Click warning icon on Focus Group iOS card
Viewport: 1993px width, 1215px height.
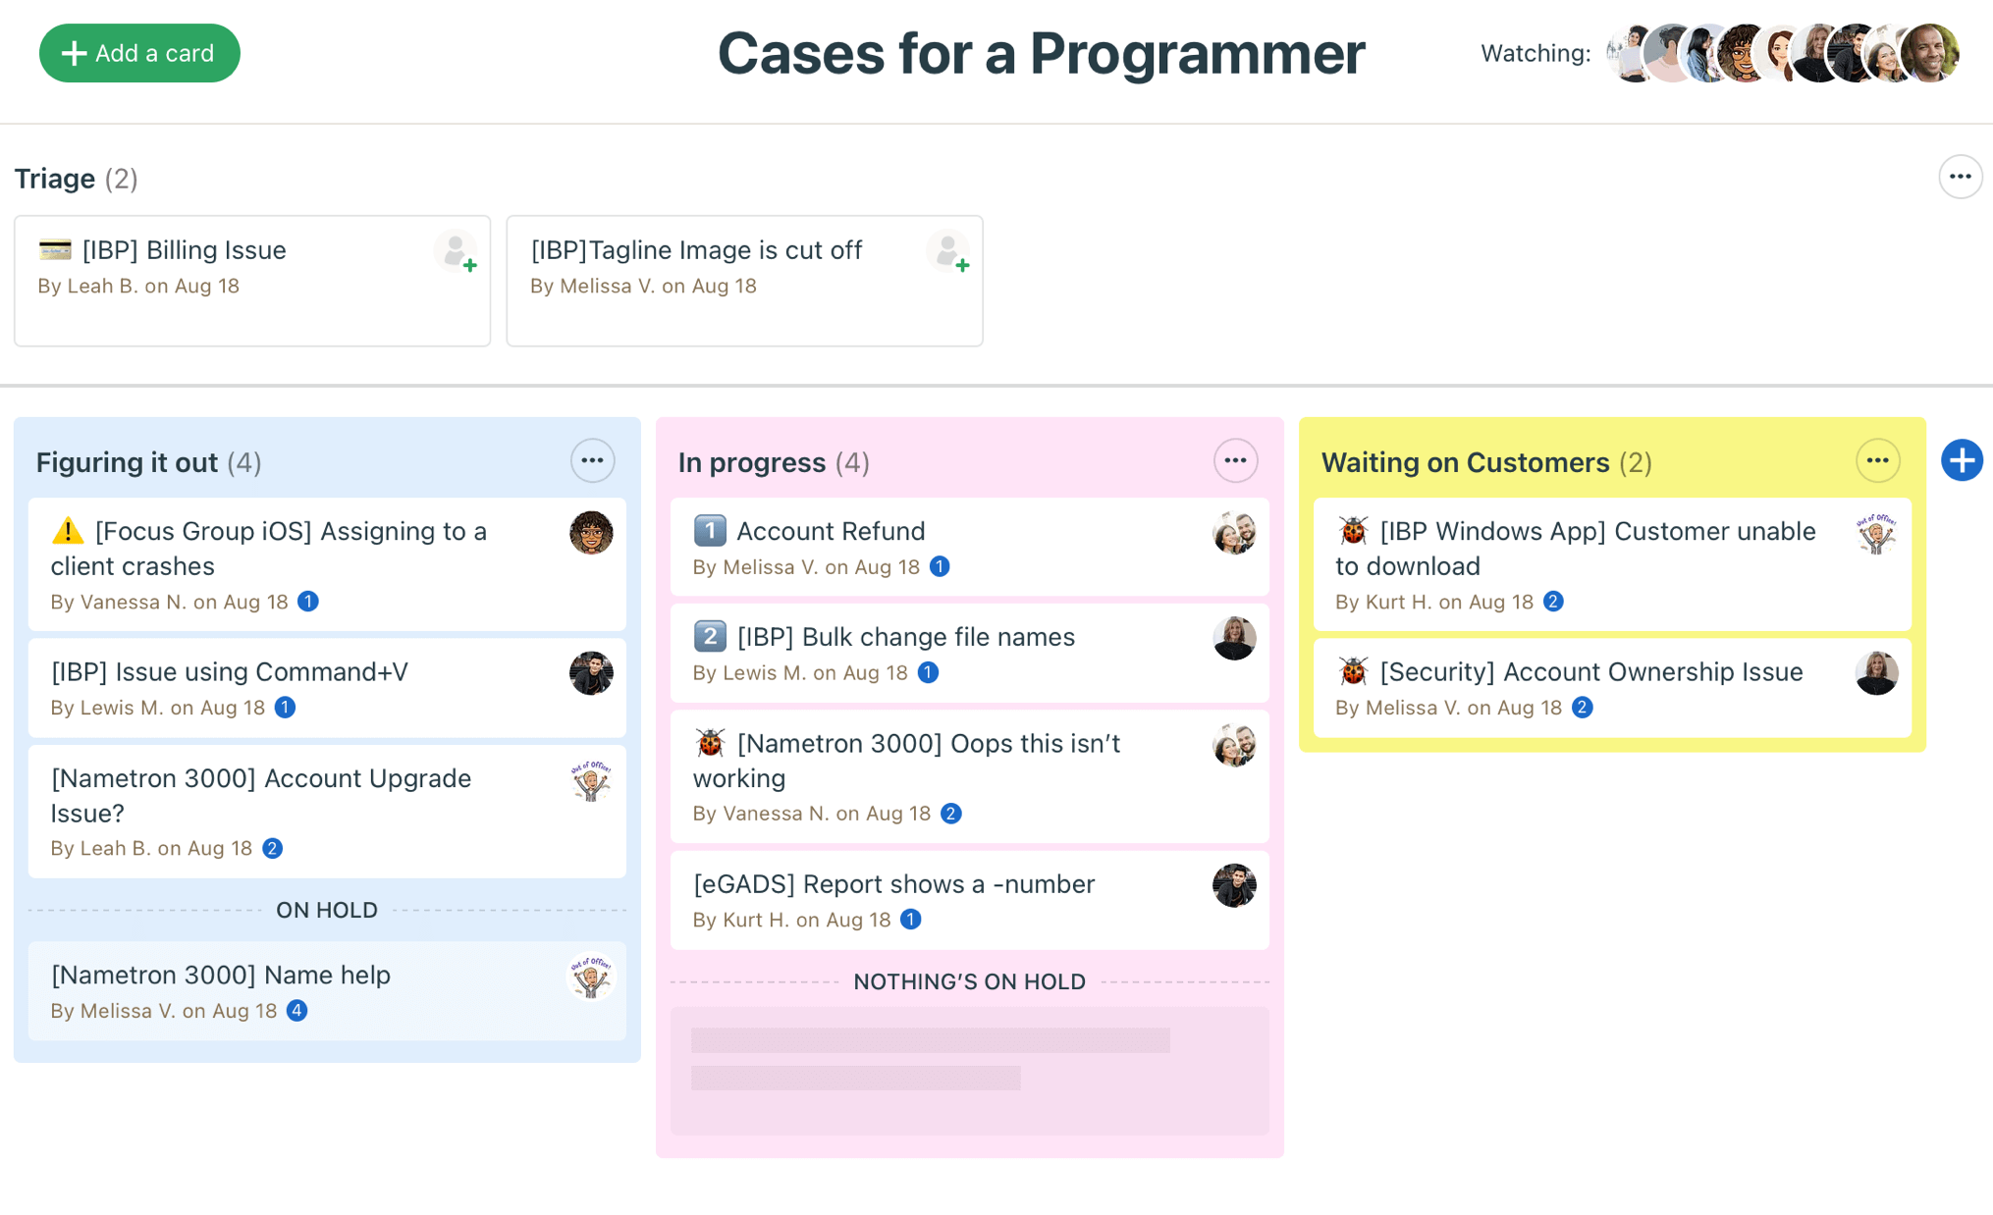pos(68,531)
